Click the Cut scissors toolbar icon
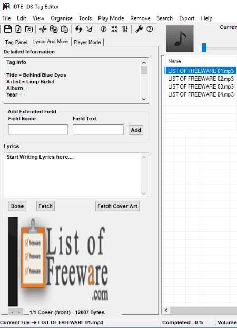This screenshot has height=328, width=237. 43,29
